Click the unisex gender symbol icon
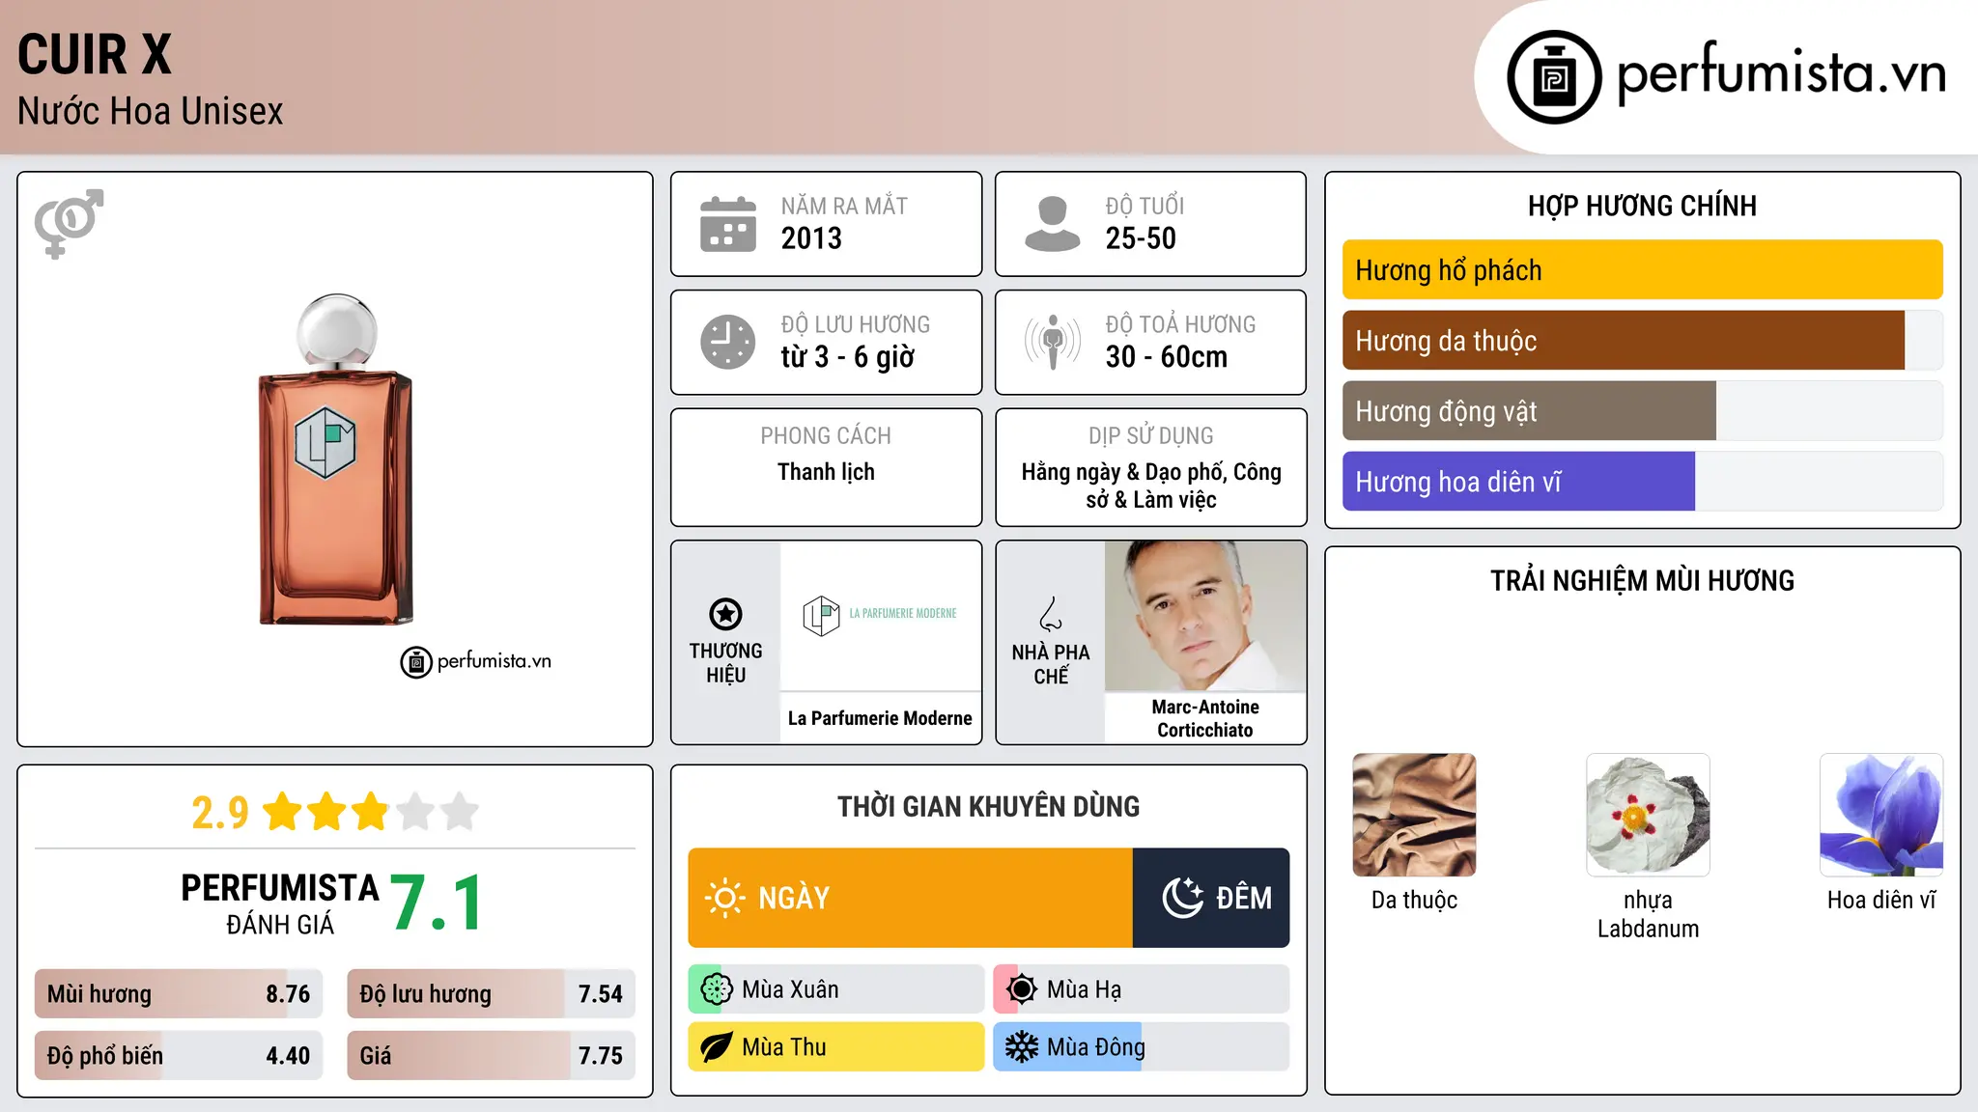Screen dimensions: 1978x1112 (x=69, y=224)
